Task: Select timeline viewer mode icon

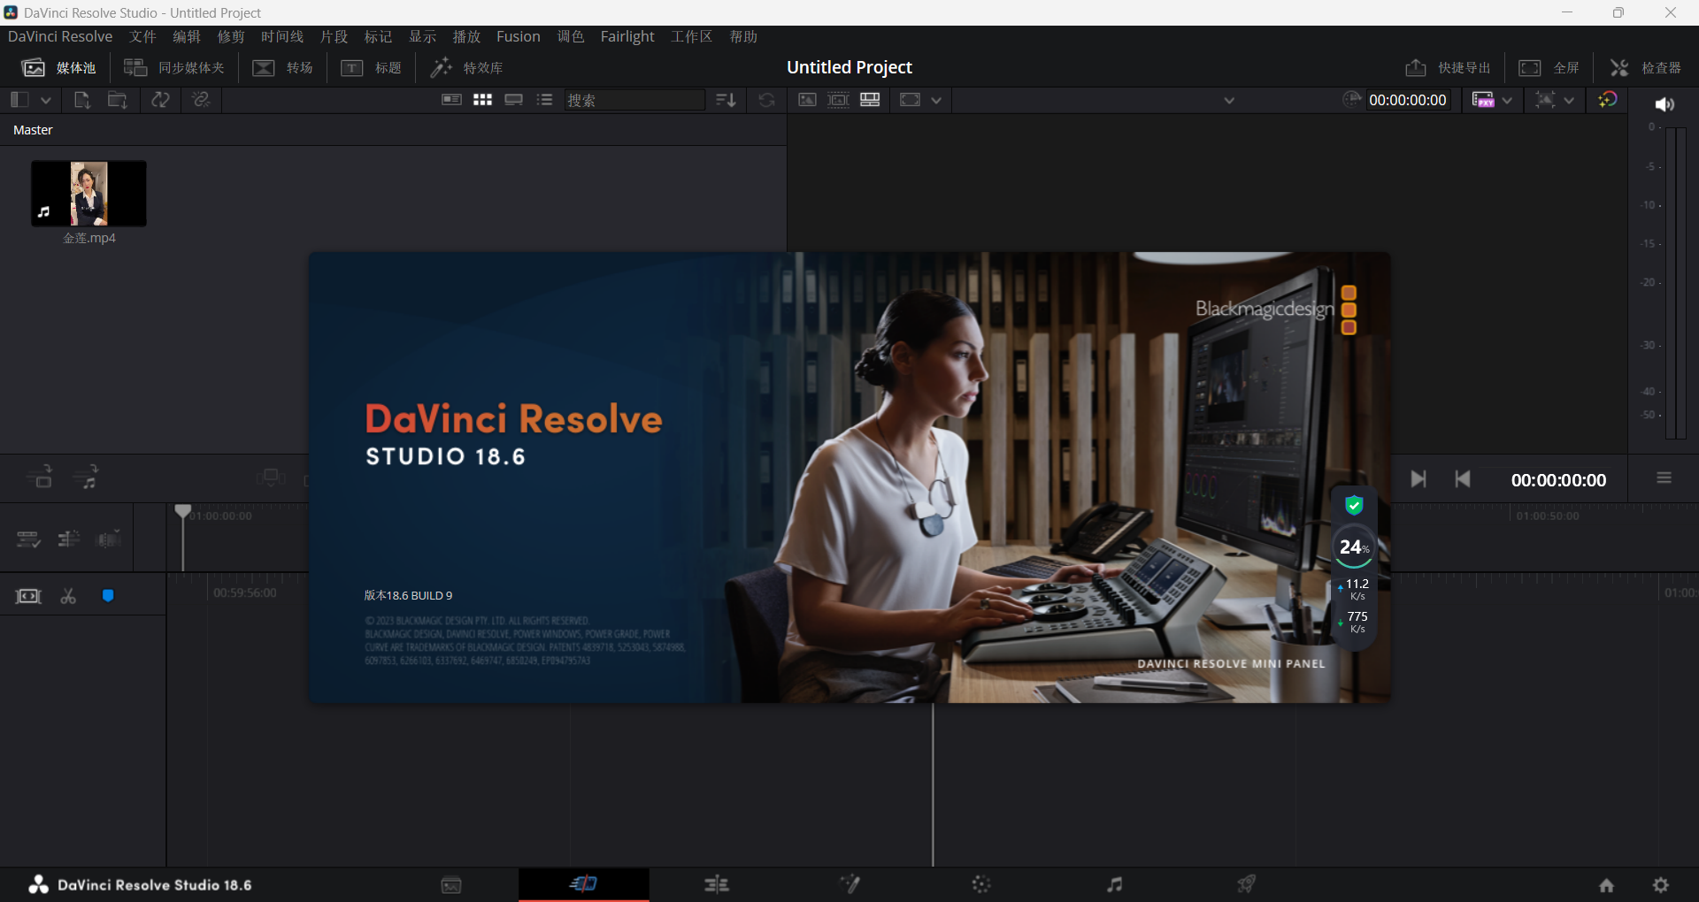Action: point(870,100)
